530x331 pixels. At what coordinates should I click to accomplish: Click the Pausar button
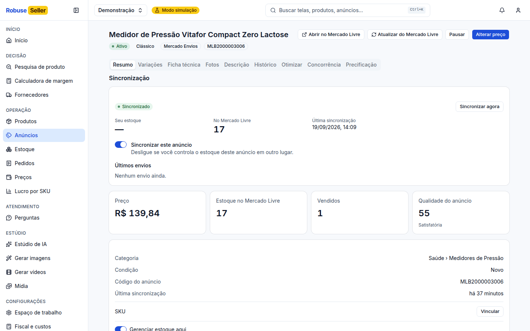point(457,35)
